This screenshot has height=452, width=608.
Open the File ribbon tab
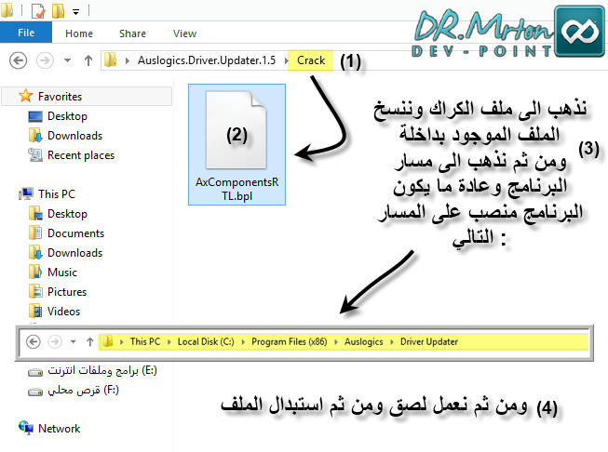[x=26, y=33]
